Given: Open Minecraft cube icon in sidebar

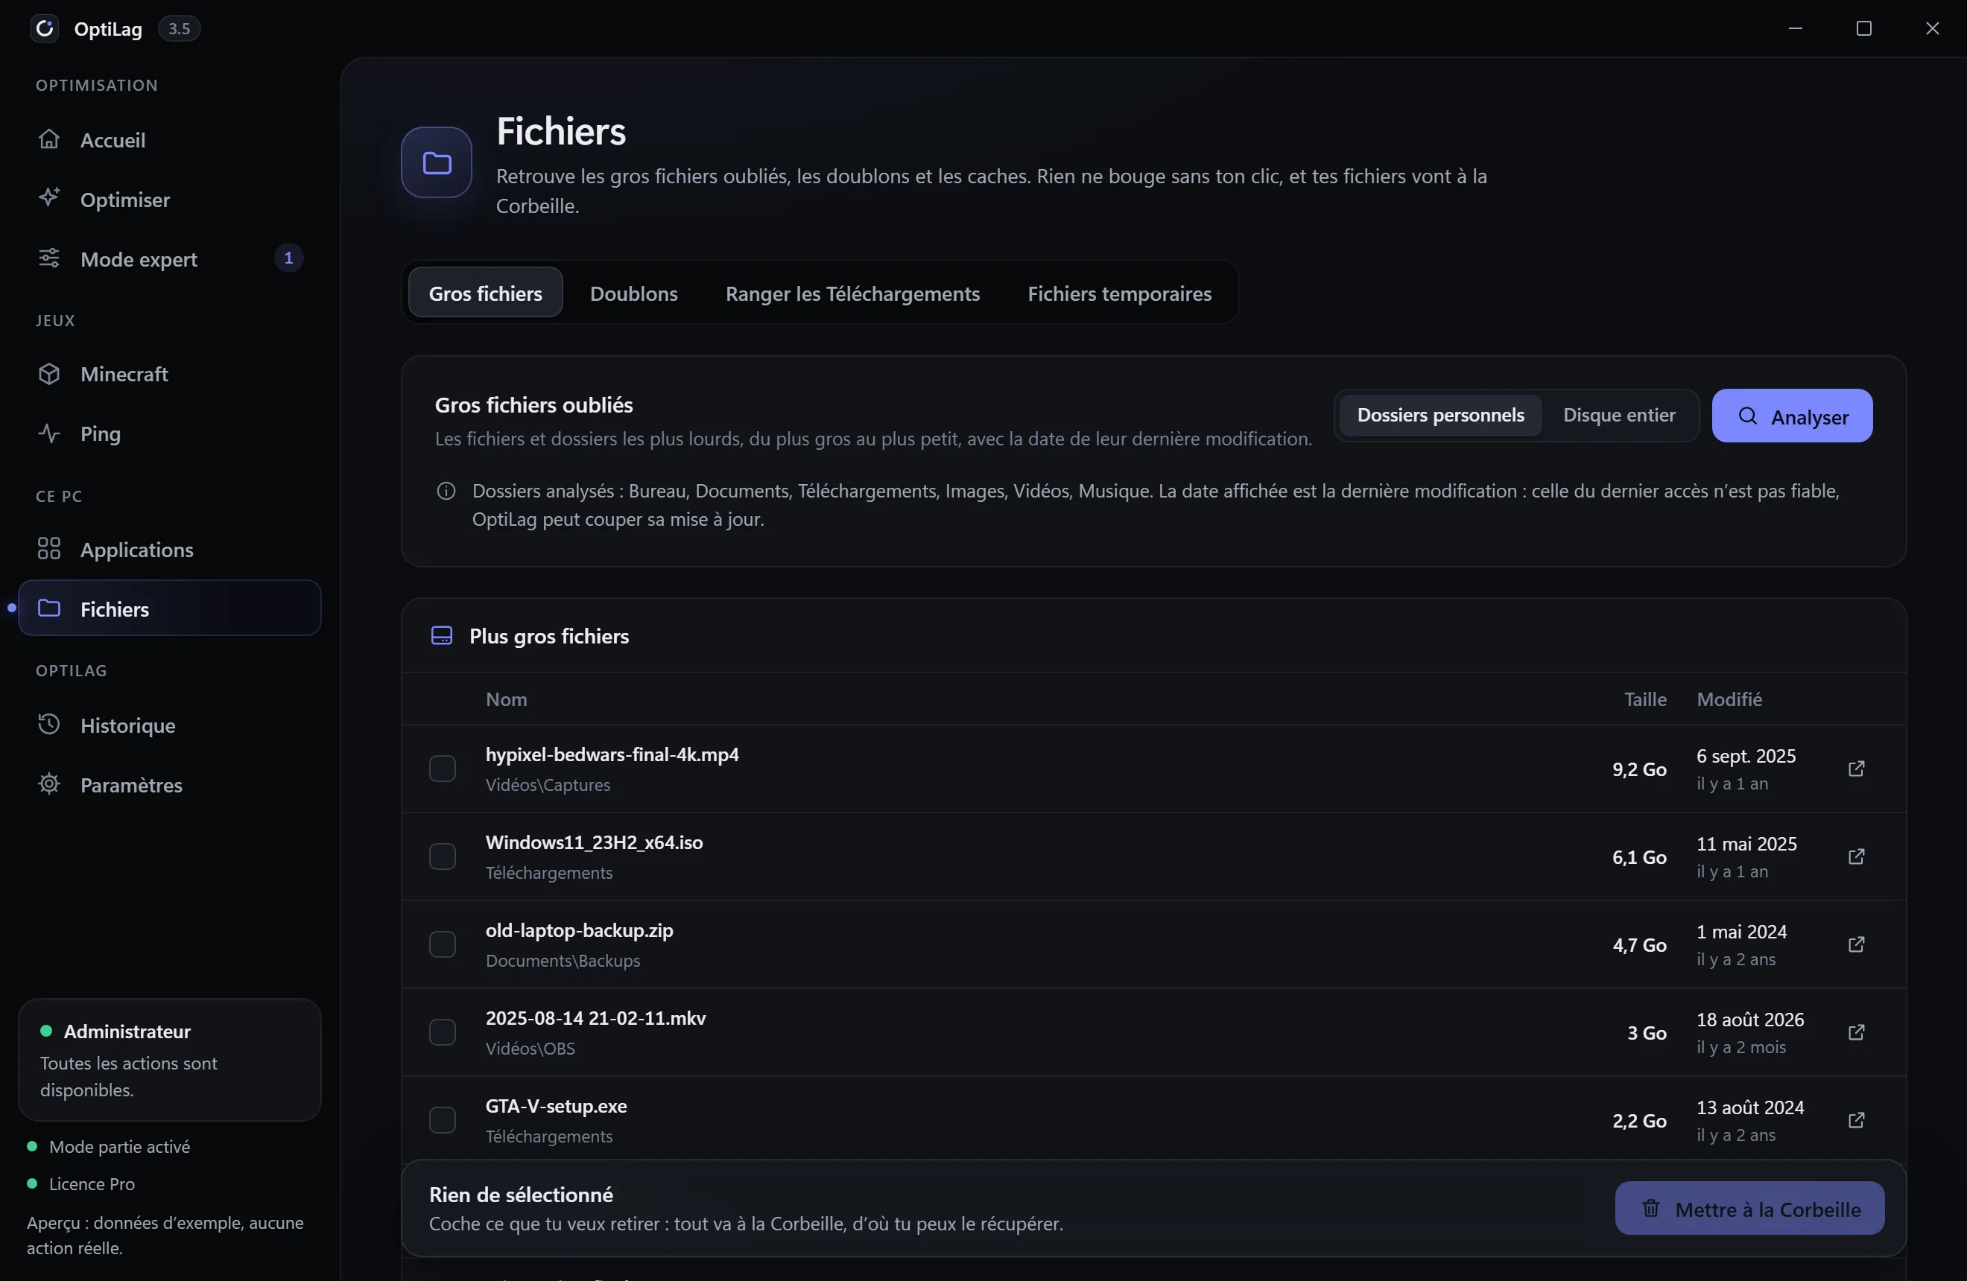Looking at the screenshot, I should (48, 373).
